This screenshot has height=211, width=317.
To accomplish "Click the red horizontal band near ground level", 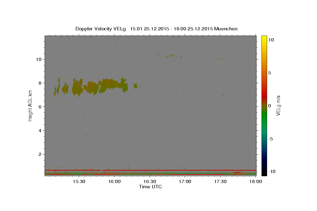I will pyautogui.click(x=150, y=170).
